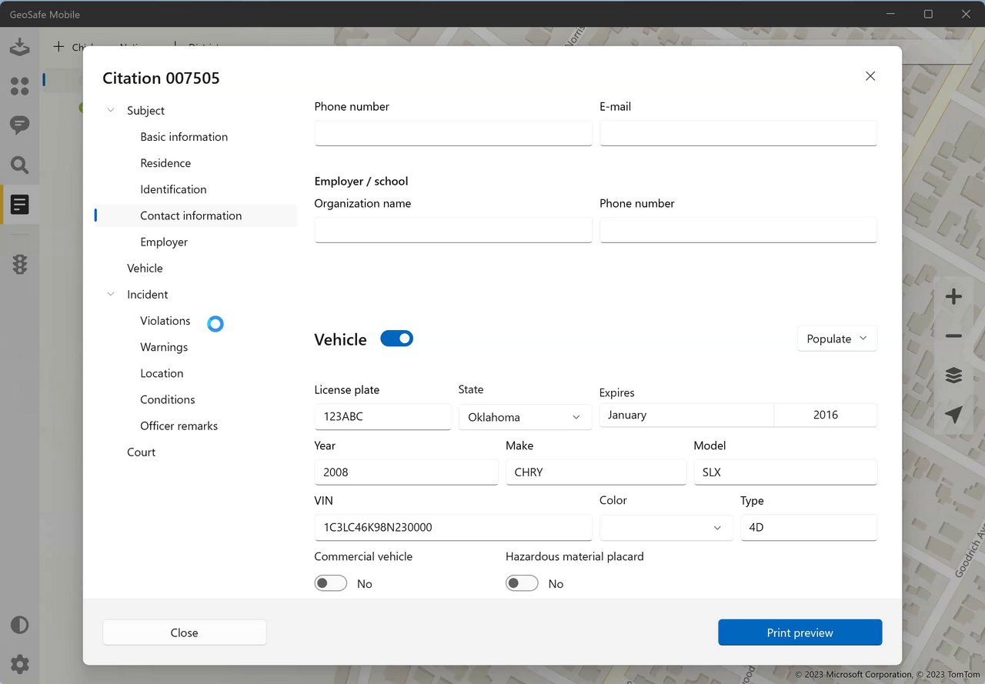The image size is (985, 684).
Task: Open the State dropdown showing Oklahoma
Action: (x=523, y=417)
